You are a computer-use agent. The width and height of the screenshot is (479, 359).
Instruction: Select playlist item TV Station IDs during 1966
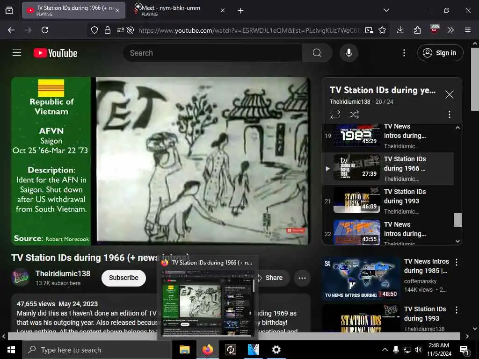[388, 168]
